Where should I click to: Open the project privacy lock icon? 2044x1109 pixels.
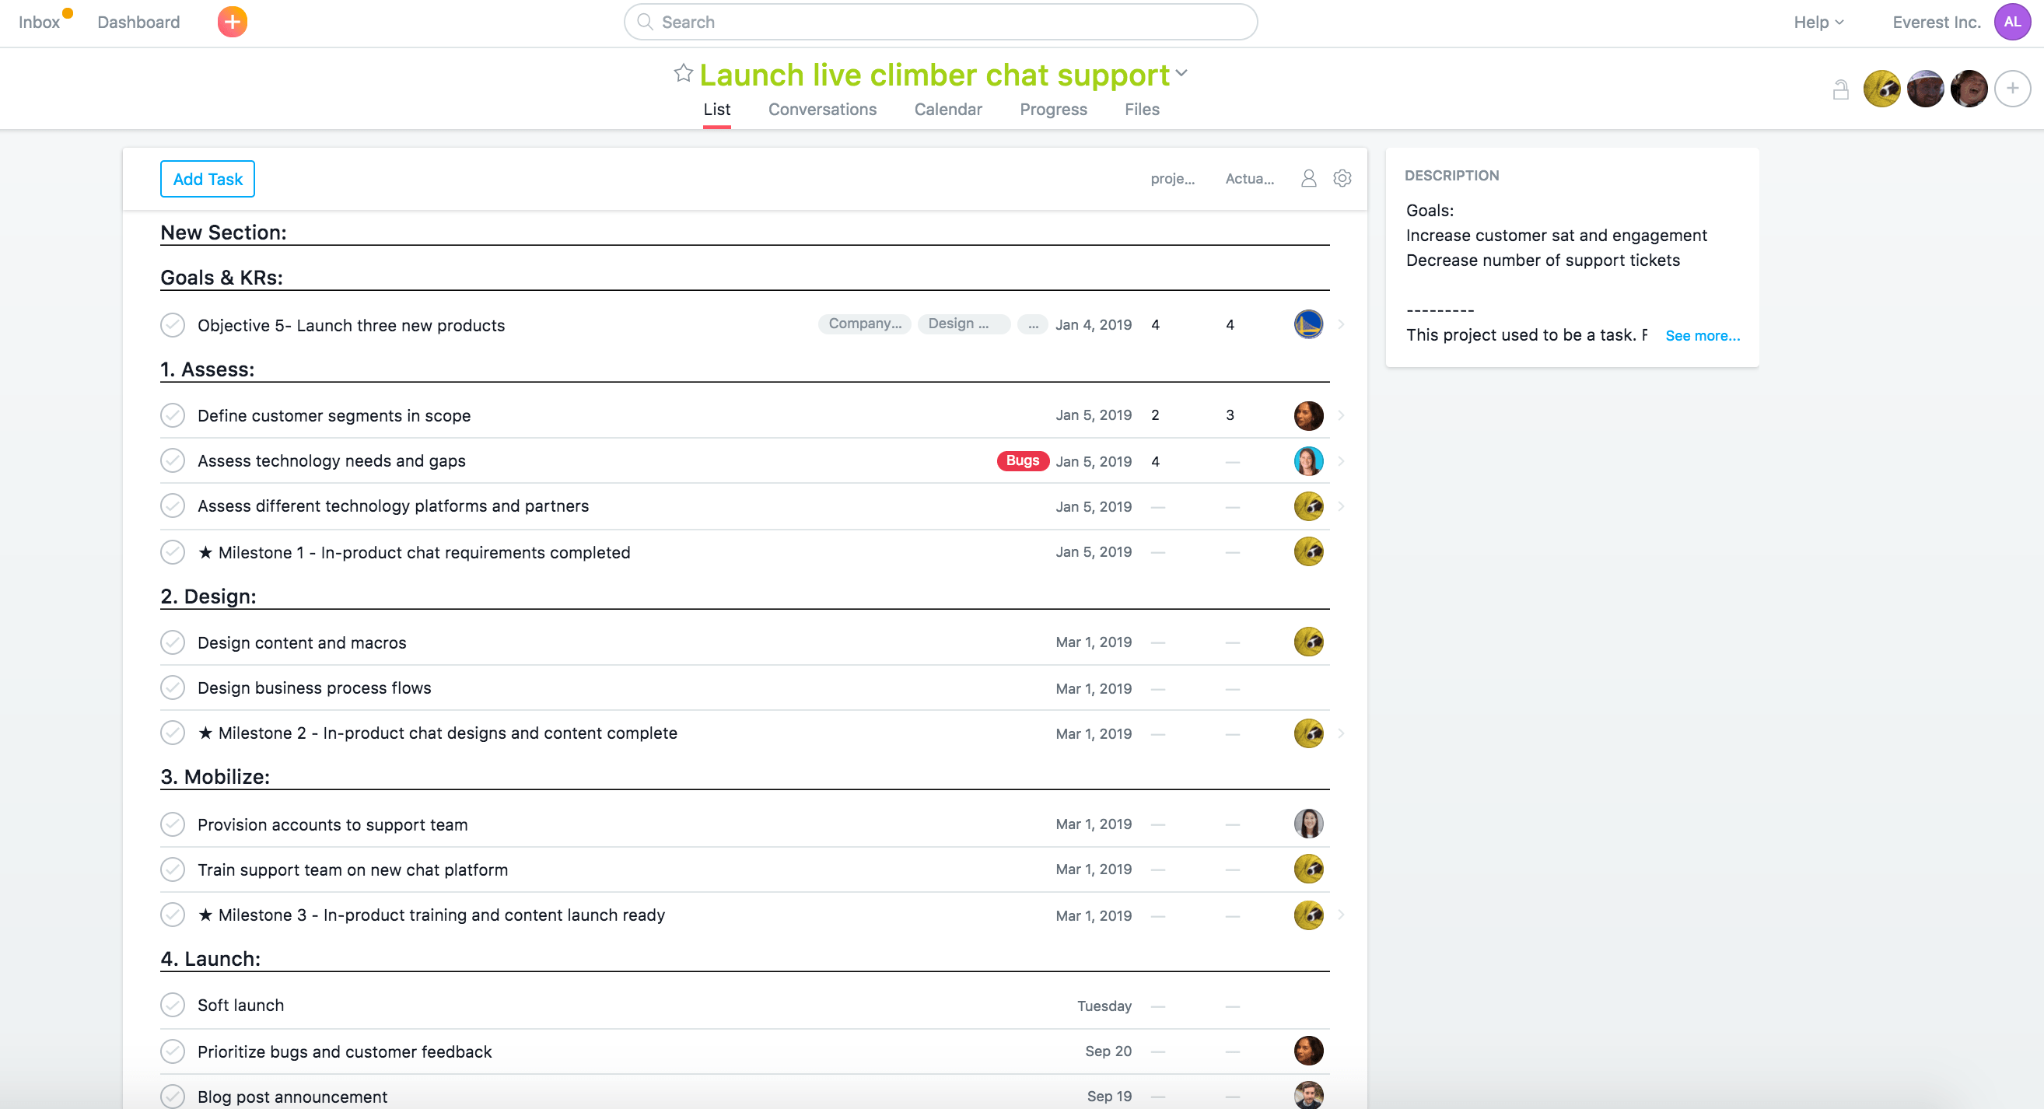(1840, 89)
